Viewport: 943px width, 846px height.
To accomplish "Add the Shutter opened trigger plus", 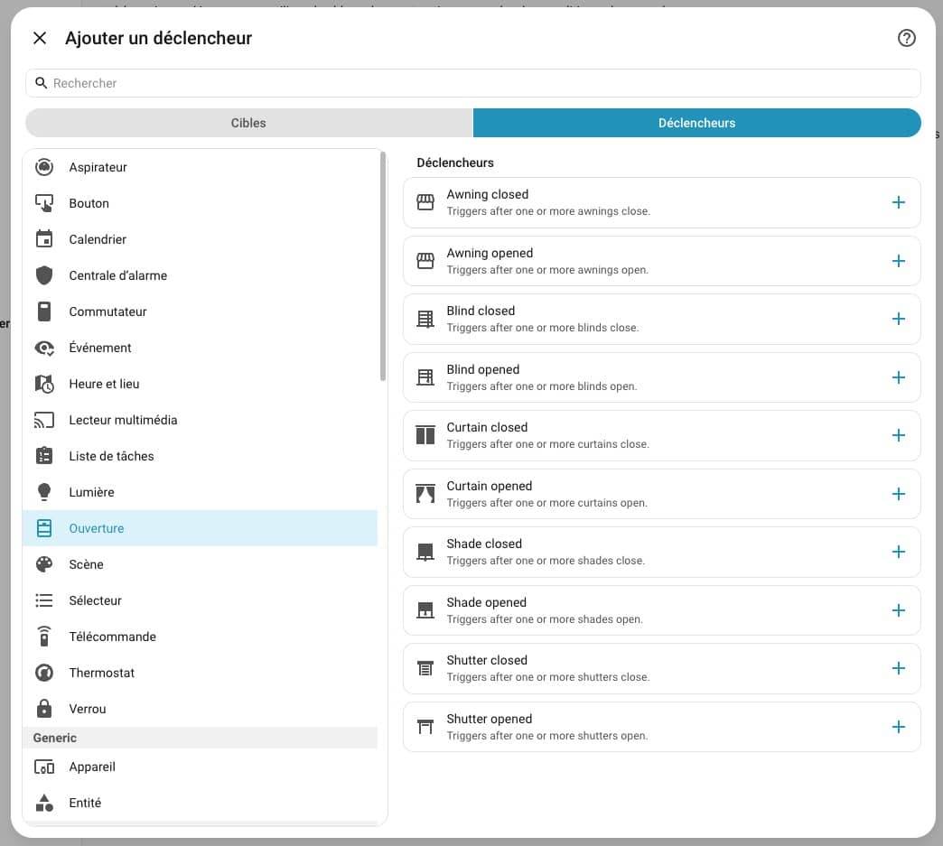I will coord(898,727).
